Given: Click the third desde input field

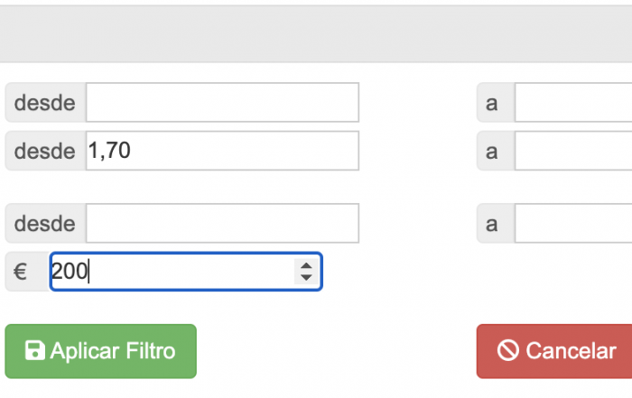Looking at the screenshot, I should (x=222, y=223).
